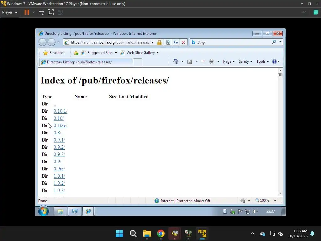Open the 0.9.1/ directory link
This screenshot has height=241, width=321.
(59, 140)
